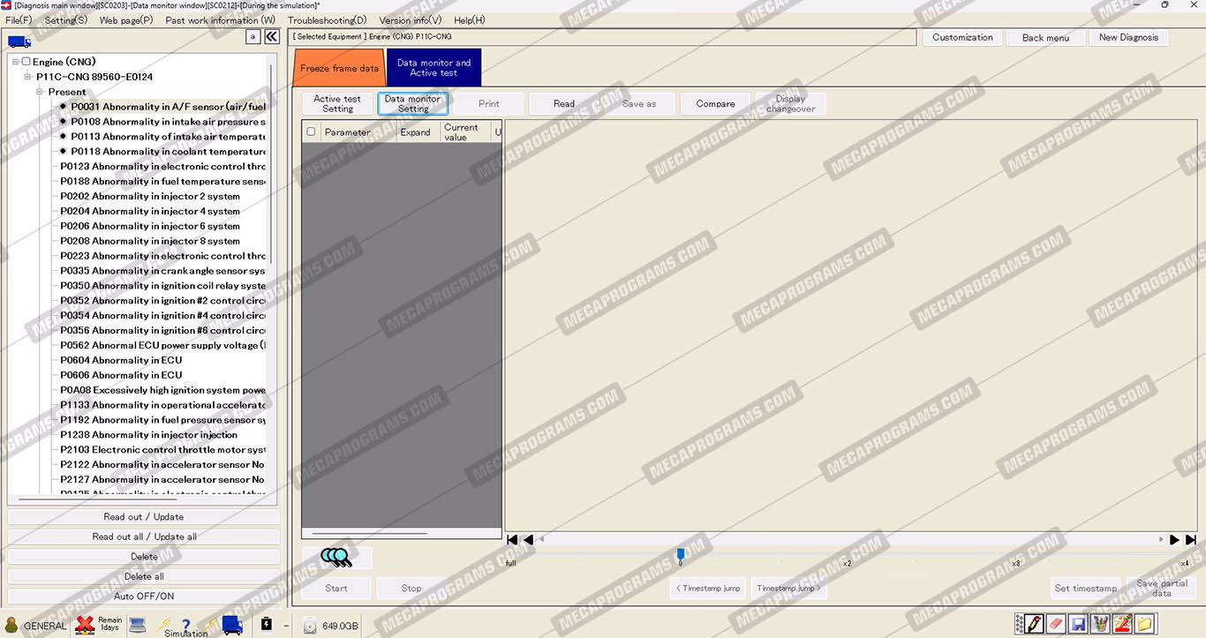Switch to Data monitor and Active test tab
The width and height of the screenshot is (1206, 638).
[x=433, y=68]
